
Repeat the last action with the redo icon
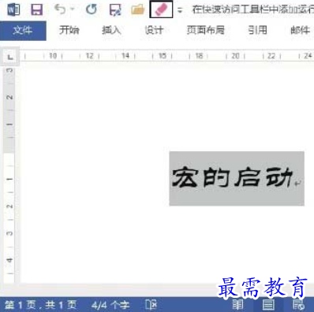coord(92,9)
